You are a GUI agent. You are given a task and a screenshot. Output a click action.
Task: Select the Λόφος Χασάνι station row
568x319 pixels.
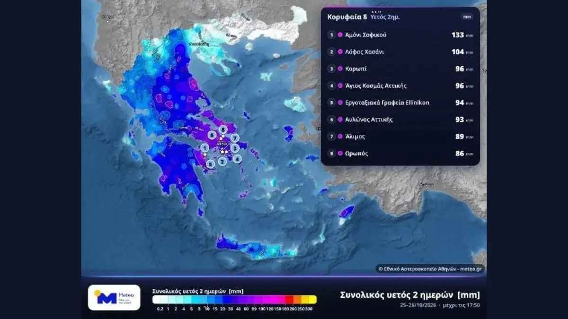(400, 52)
